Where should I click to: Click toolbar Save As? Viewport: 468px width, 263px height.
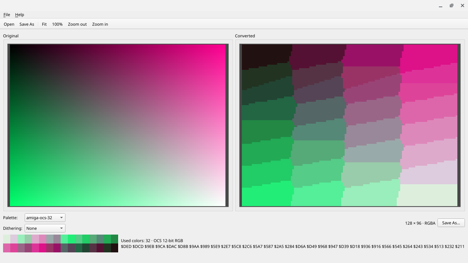pos(27,24)
